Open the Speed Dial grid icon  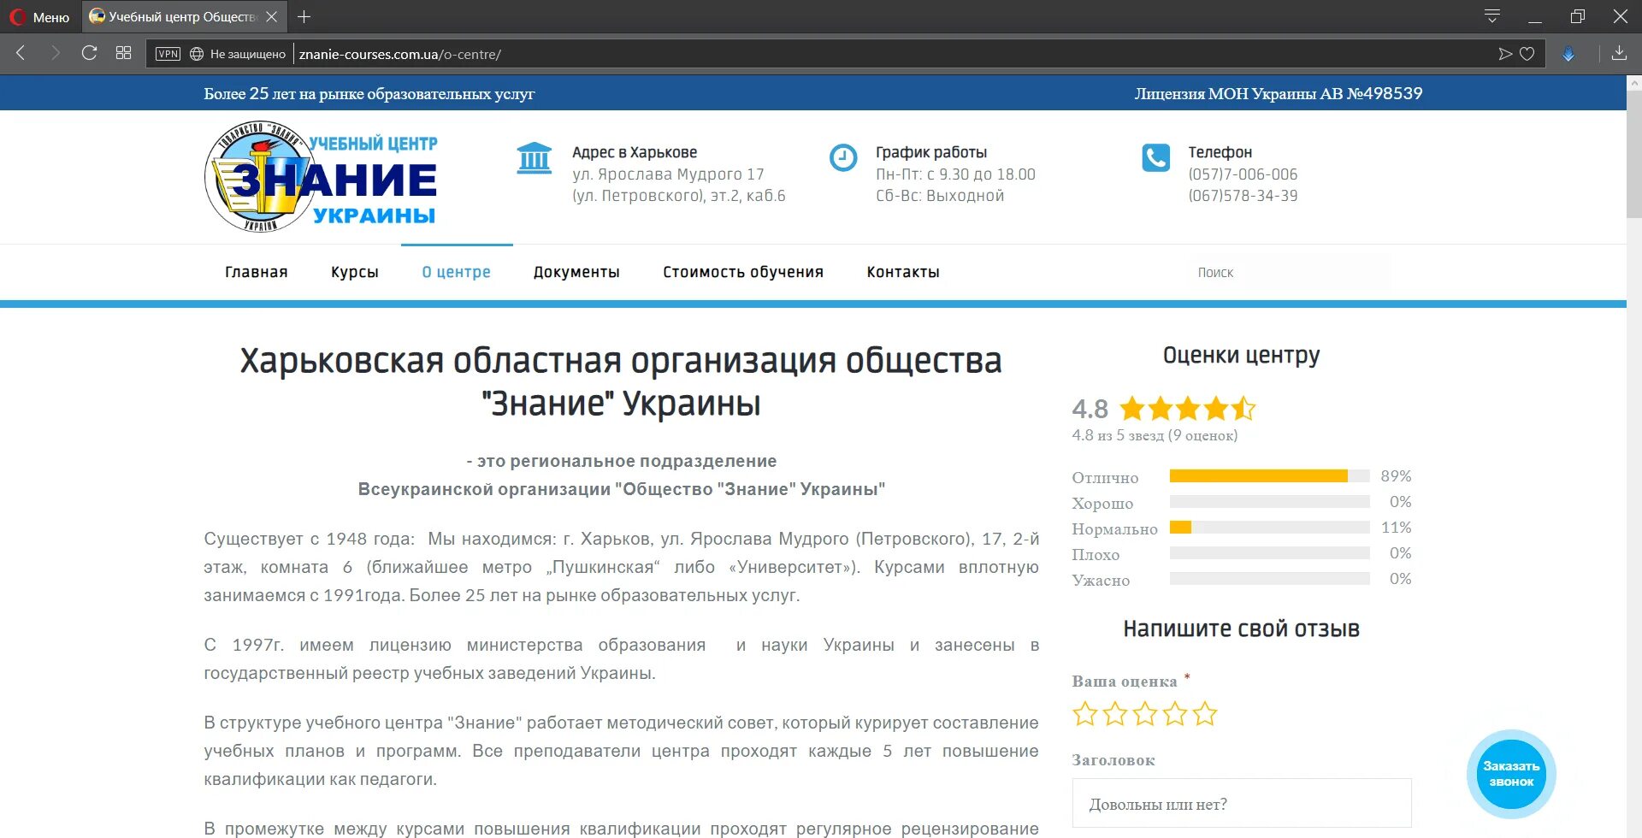click(x=123, y=53)
